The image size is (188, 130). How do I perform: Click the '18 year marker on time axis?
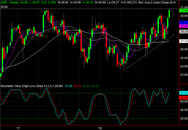pos(100,128)
